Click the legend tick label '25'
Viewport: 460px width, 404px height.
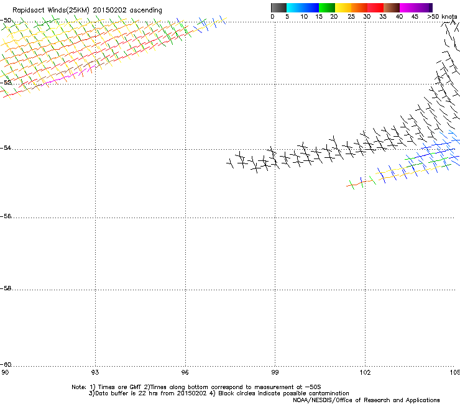[351, 16]
